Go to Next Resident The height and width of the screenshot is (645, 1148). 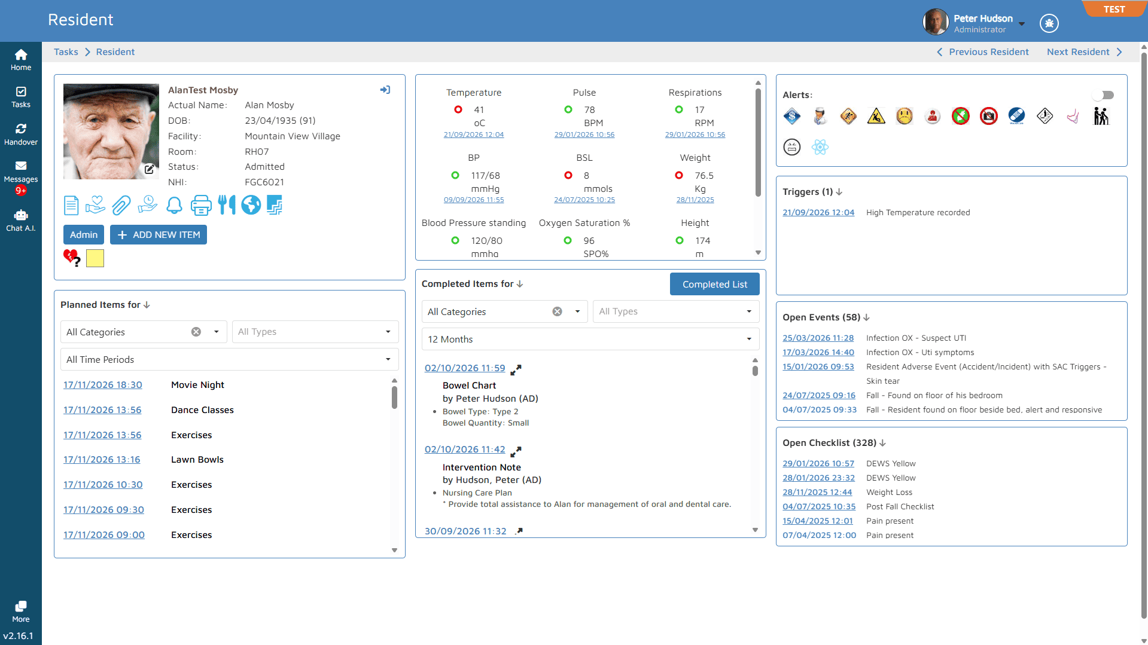tap(1085, 52)
